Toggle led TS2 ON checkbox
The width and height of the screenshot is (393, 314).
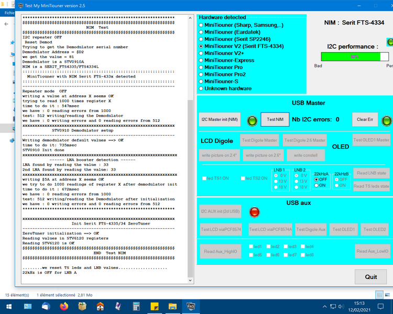coord(243,178)
